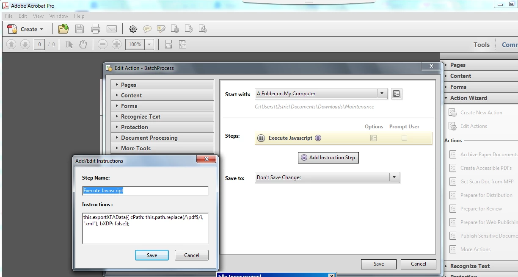Viewport: 518px width, 277px height.
Task: Open the 100% zoom level dropdown
Action: 149,44
